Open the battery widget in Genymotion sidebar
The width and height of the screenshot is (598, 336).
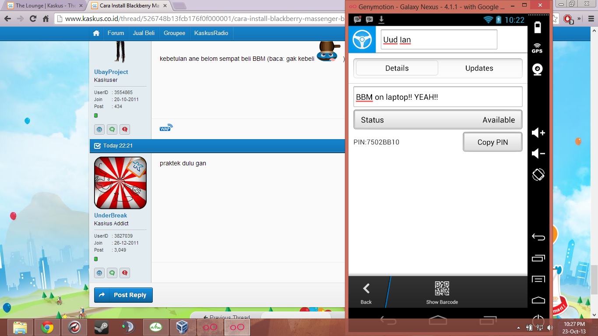coord(537,28)
